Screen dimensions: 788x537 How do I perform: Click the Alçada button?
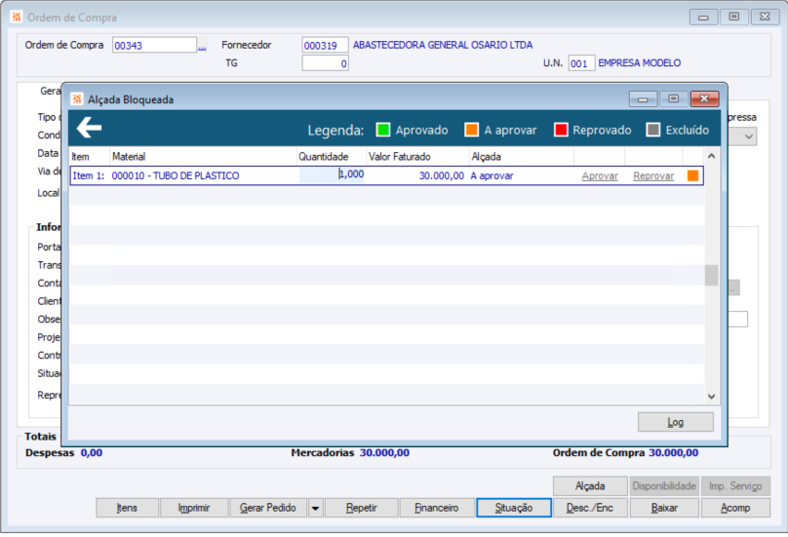(x=590, y=485)
